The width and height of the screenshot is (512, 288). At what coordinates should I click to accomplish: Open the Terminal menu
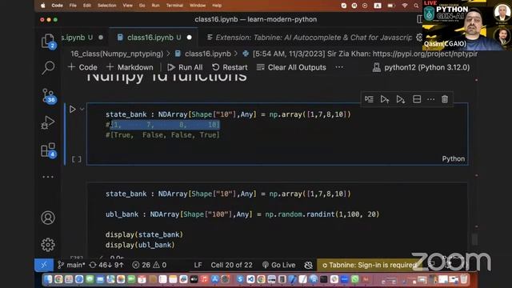click(174, 6)
